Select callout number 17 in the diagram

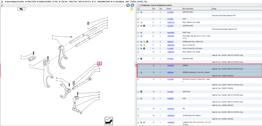pyautogui.click(x=99, y=100)
